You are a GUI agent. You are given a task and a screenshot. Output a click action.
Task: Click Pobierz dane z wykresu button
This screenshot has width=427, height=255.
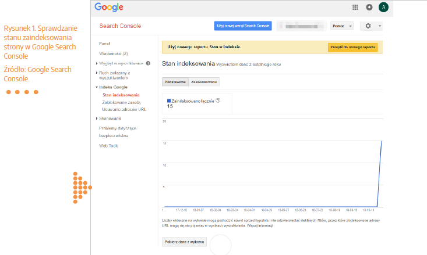coord(184,242)
